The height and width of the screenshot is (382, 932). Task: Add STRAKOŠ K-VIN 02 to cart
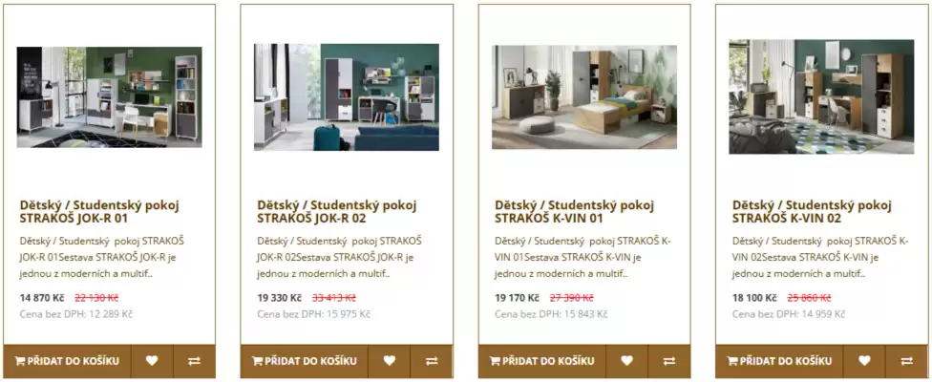[x=778, y=361]
